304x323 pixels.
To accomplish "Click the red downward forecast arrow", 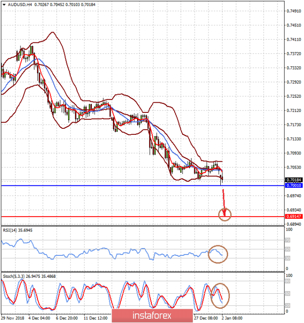I will tap(224, 200).
